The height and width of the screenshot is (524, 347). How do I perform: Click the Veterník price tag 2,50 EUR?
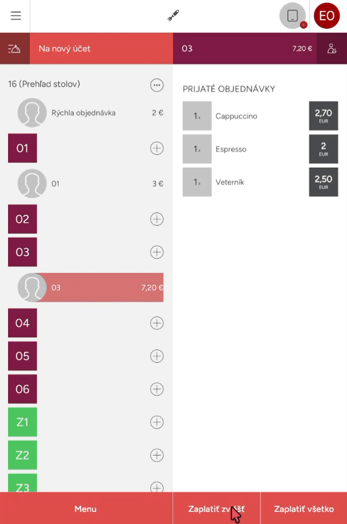(323, 182)
